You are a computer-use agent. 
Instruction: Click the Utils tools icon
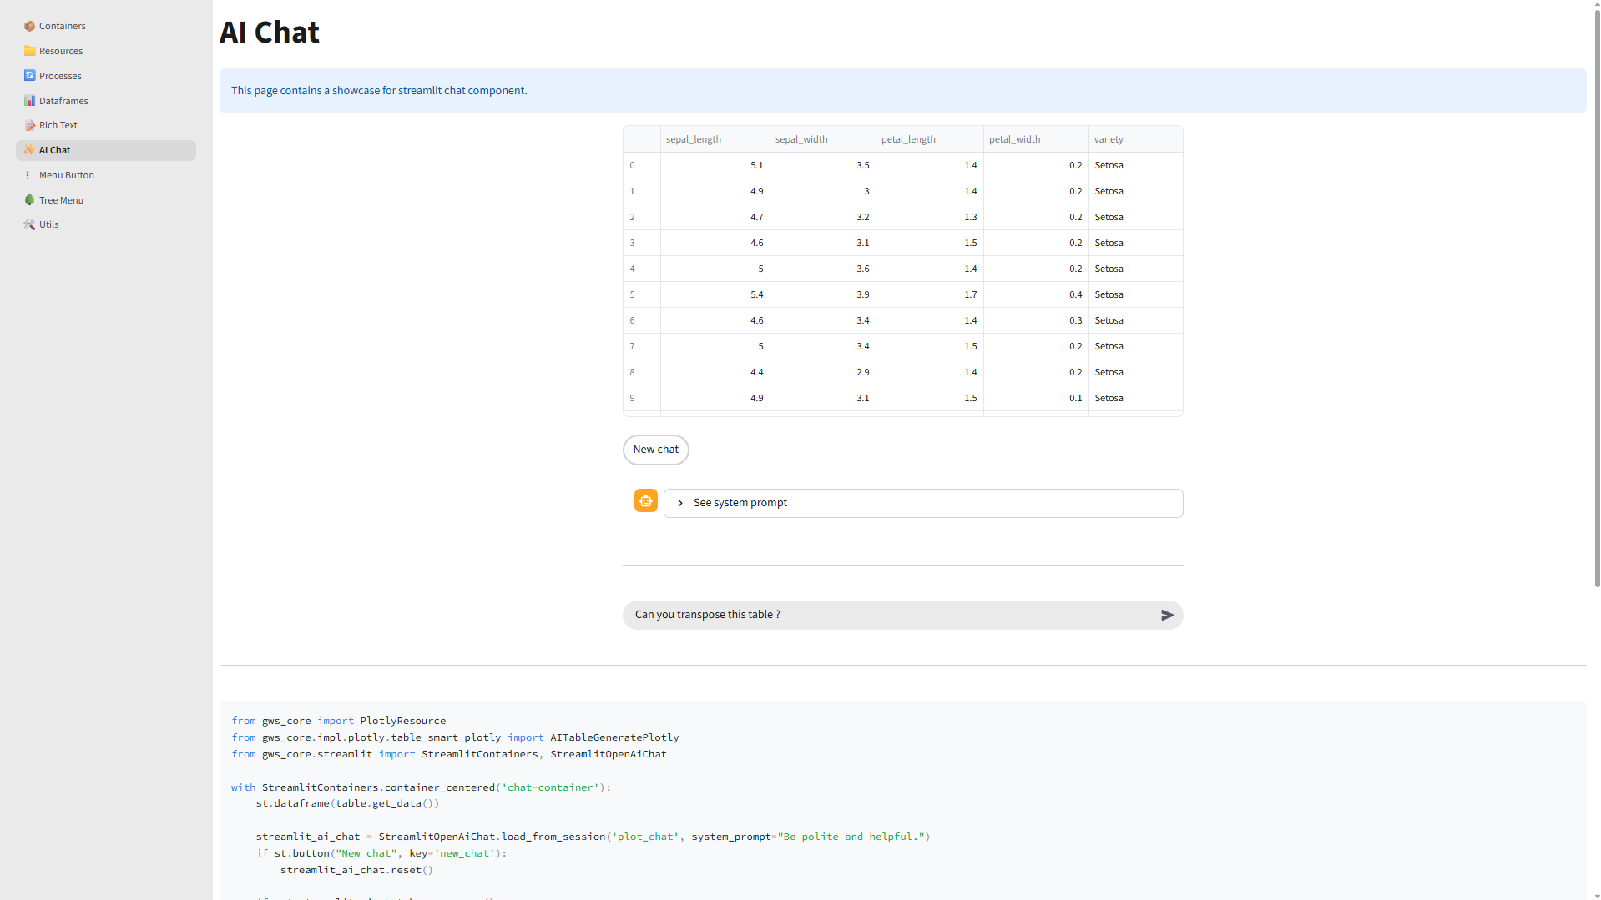[29, 224]
